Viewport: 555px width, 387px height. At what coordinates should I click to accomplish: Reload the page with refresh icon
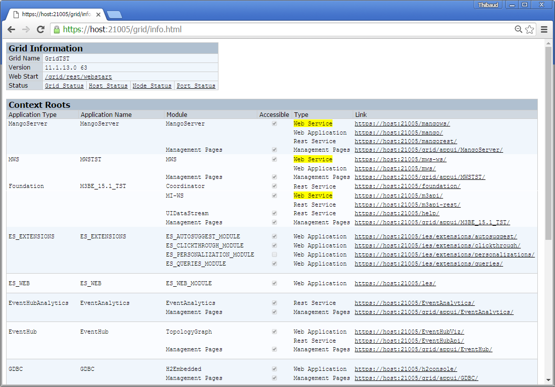coord(40,30)
